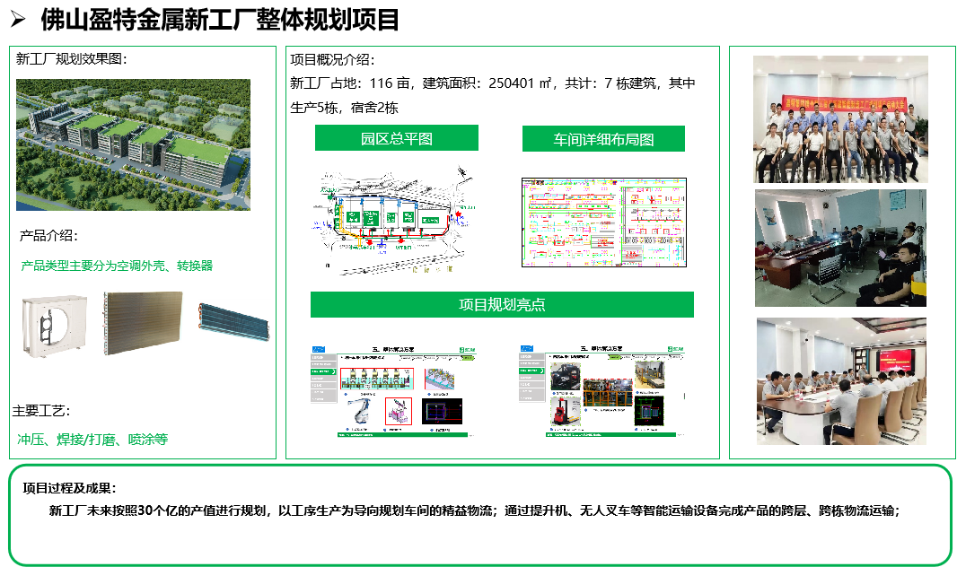Click the 项目过程及成果 heading

(x=70, y=488)
